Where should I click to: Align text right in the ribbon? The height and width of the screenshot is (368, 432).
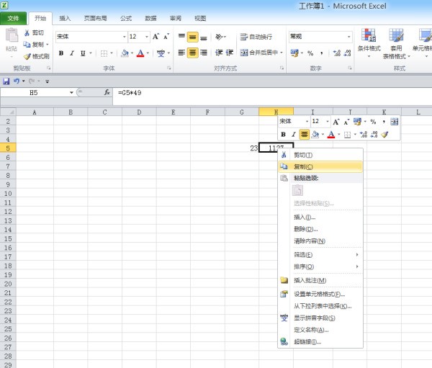[x=204, y=53]
